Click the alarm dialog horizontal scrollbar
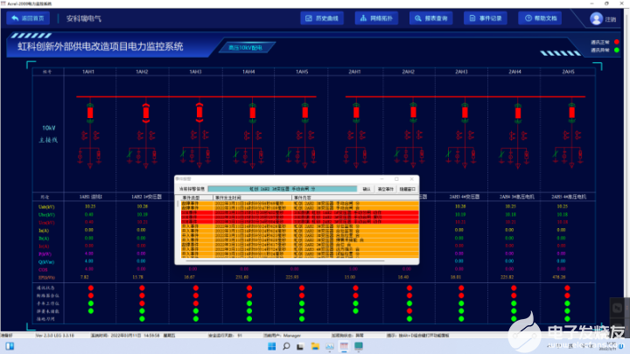Screen dimensions: 630x354 [x=285, y=260]
